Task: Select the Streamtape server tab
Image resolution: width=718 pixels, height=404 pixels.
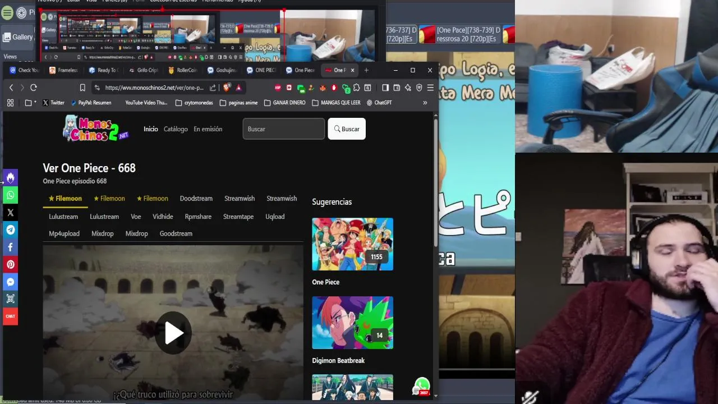Action: 238,217
